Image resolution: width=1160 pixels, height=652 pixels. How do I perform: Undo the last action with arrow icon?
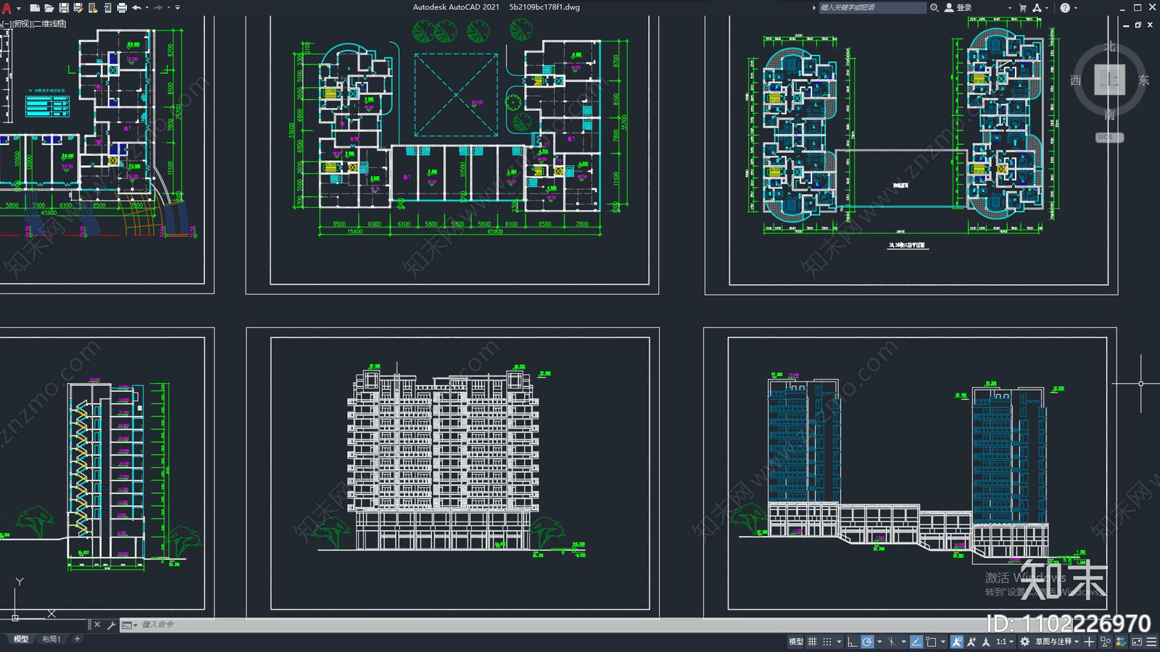[x=136, y=7]
